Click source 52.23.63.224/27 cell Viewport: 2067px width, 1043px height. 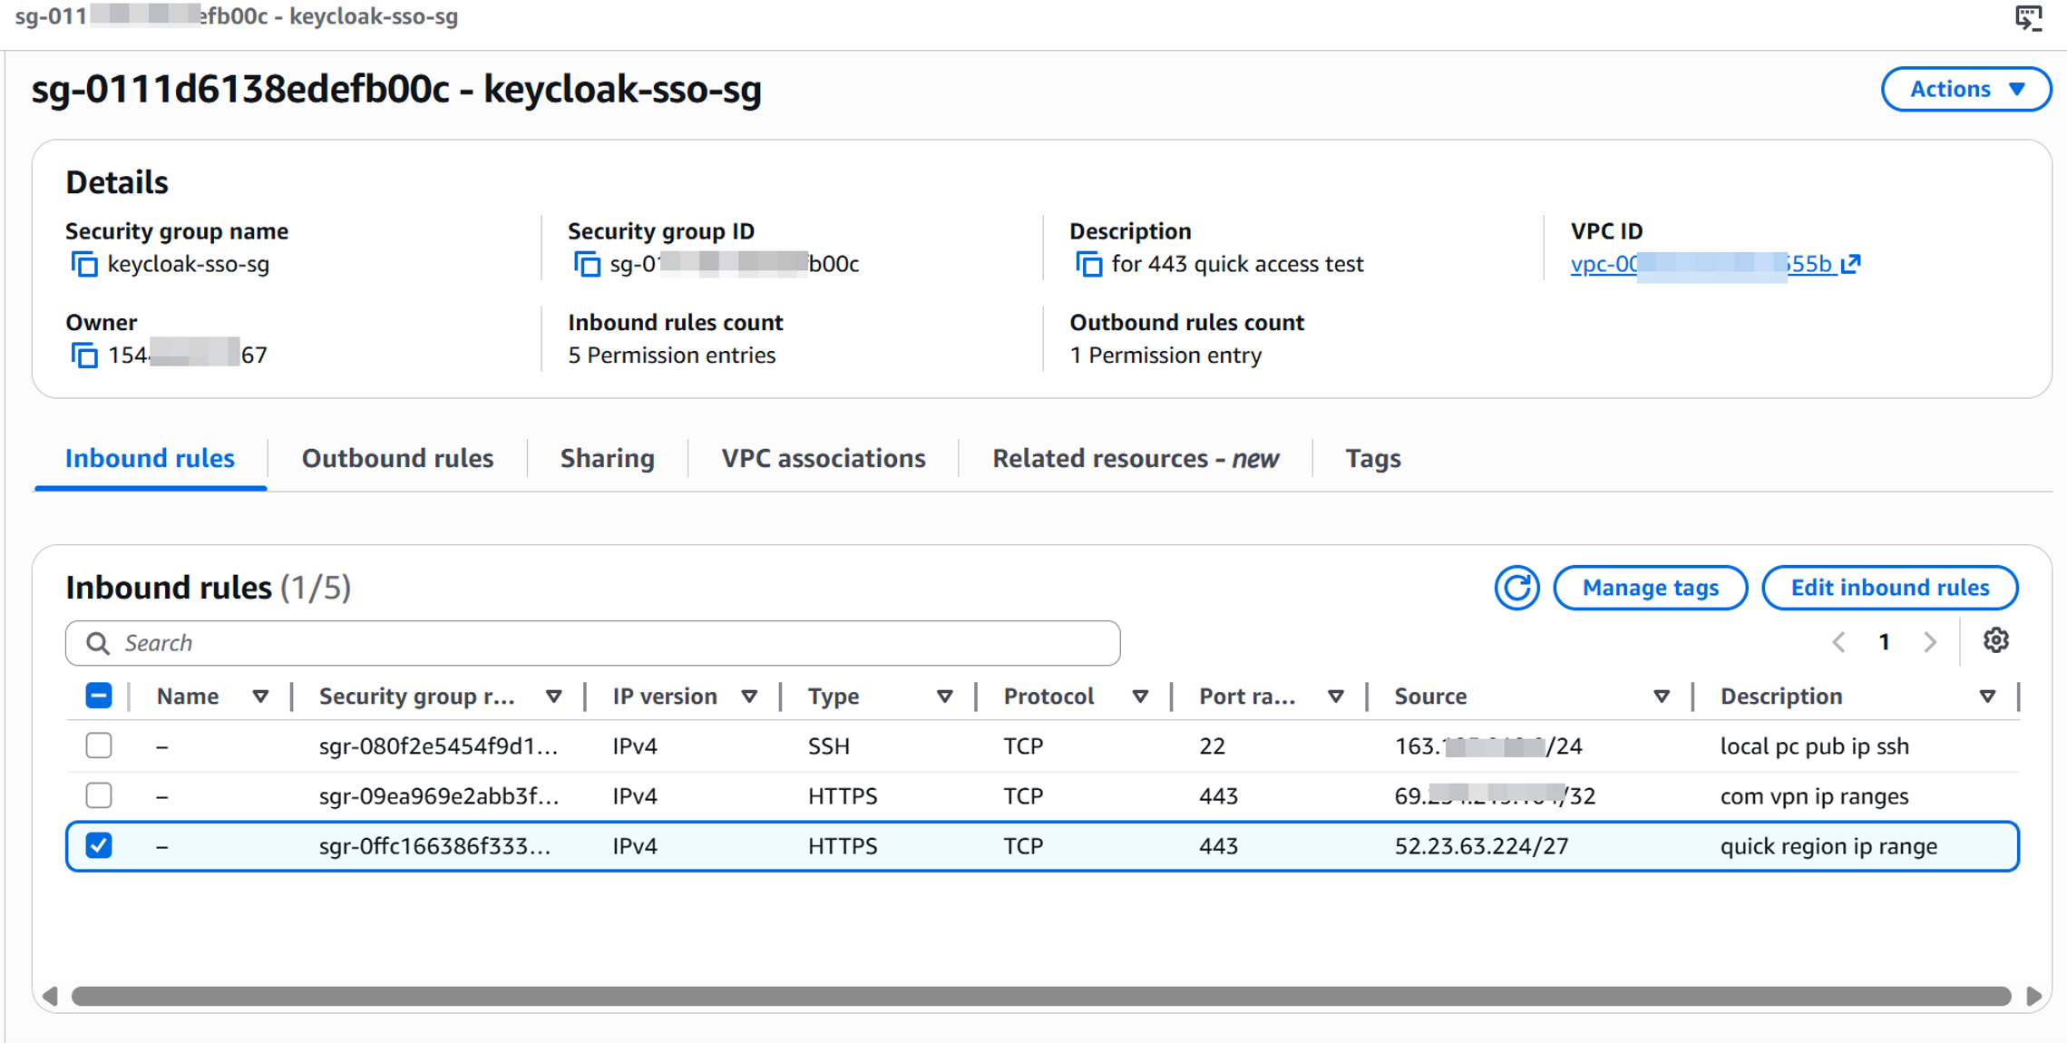click(x=1481, y=846)
